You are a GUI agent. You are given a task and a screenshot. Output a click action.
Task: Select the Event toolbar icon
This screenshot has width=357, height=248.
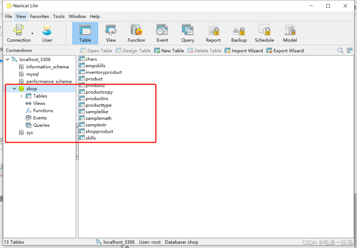[x=162, y=33]
